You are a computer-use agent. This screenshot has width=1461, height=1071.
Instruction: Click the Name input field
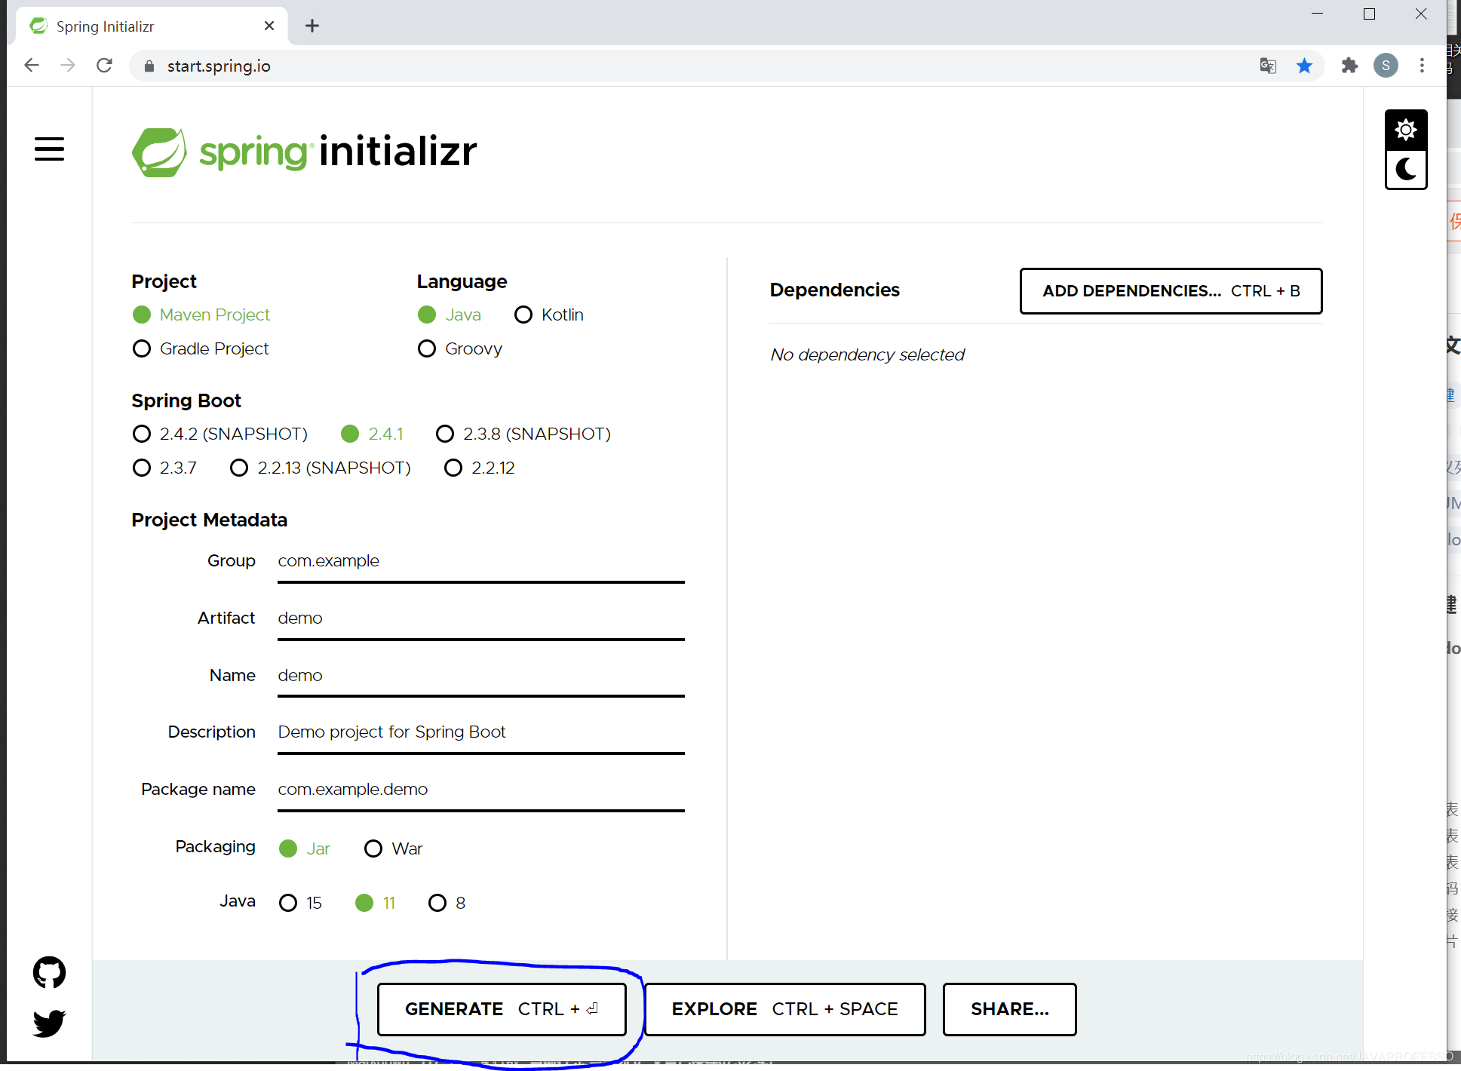pos(481,676)
